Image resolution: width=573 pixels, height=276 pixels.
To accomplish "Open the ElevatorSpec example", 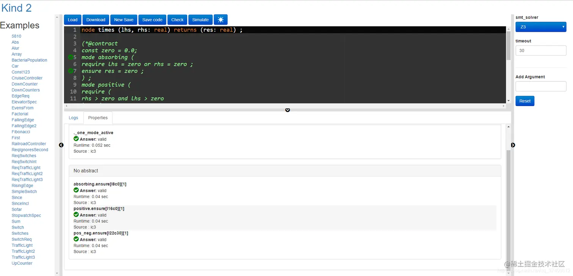I will pos(24,102).
